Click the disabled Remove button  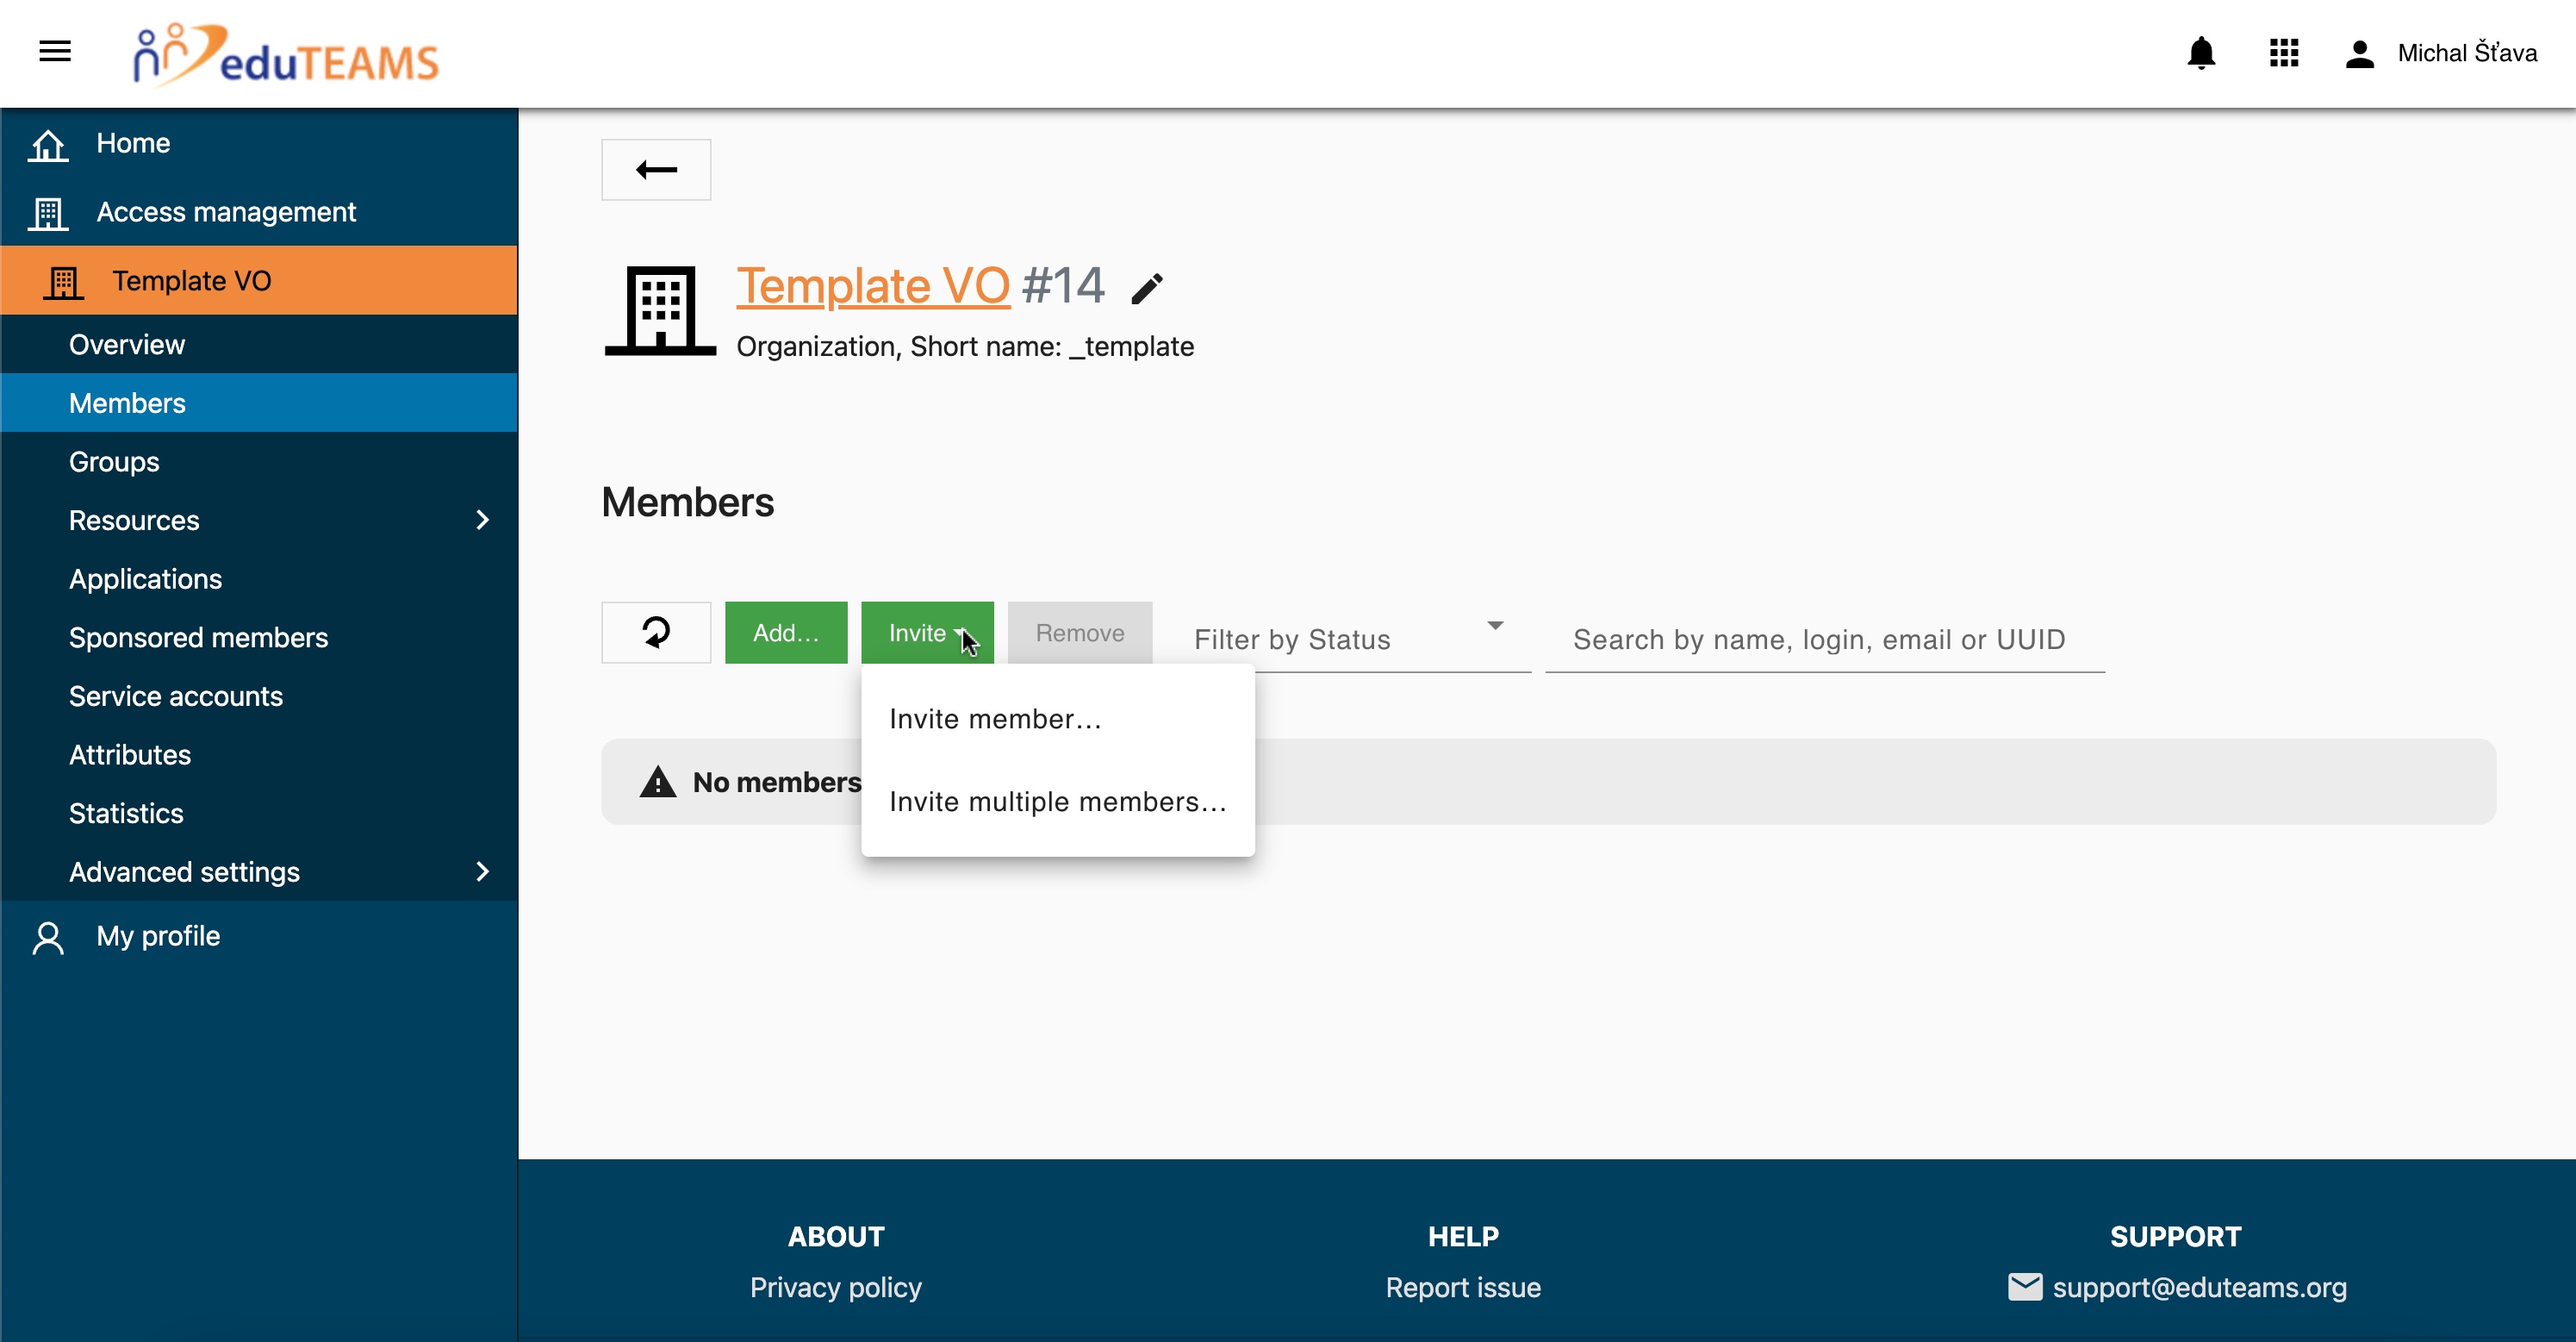(x=1080, y=633)
